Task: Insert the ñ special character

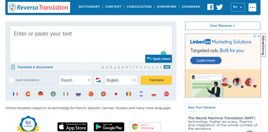Action: point(137,67)
